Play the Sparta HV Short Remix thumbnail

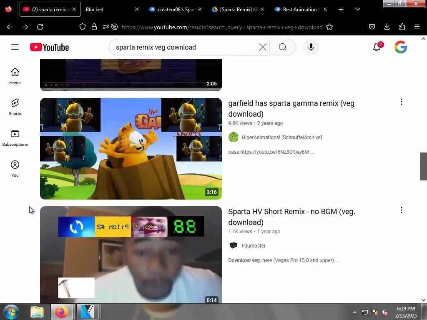point(131,255)
